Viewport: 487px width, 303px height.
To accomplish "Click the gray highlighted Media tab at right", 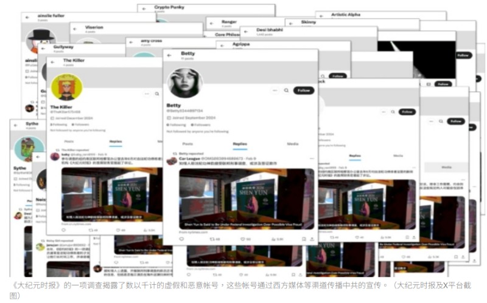I will (446, 168).
